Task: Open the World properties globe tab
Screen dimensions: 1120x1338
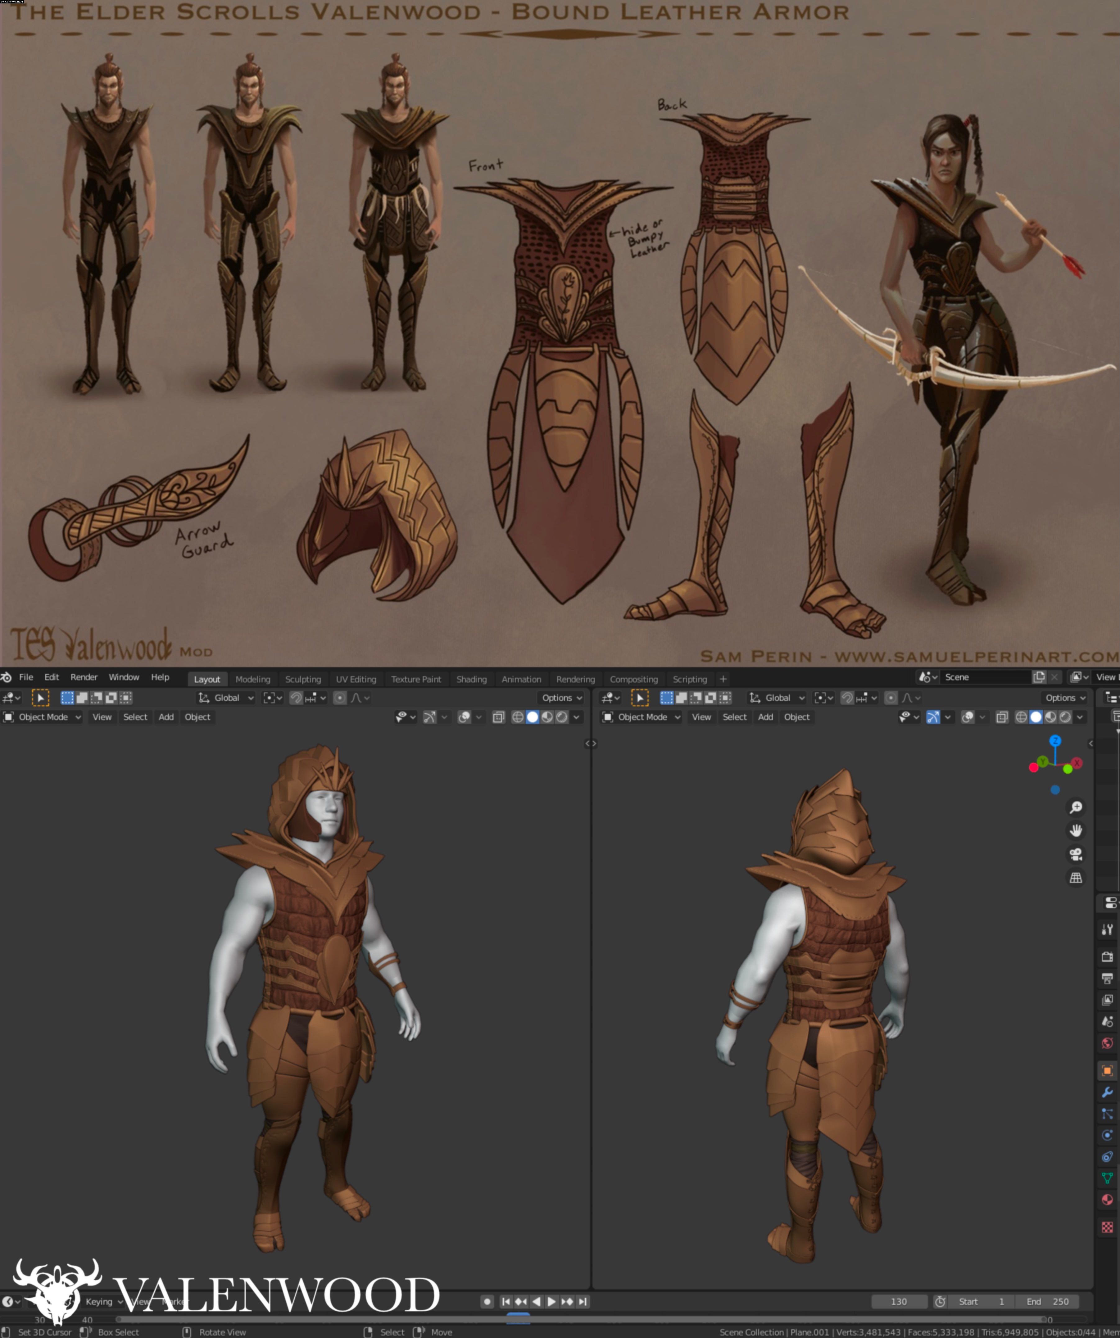Action: click(1107, 1043)
